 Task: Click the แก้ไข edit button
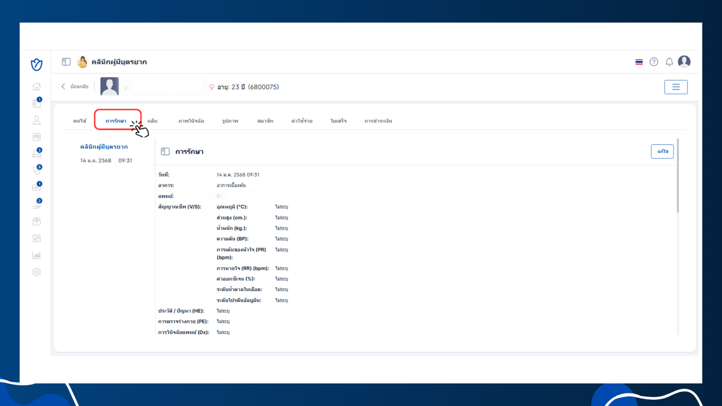(x=662, y=151)
